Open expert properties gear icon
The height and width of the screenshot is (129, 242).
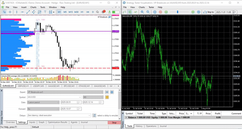point(112,92)
